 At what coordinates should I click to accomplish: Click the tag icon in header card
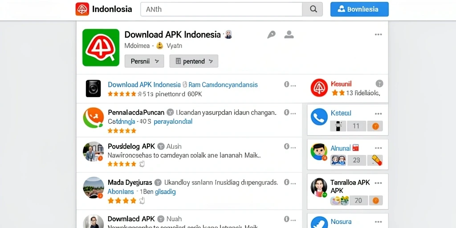271,35
